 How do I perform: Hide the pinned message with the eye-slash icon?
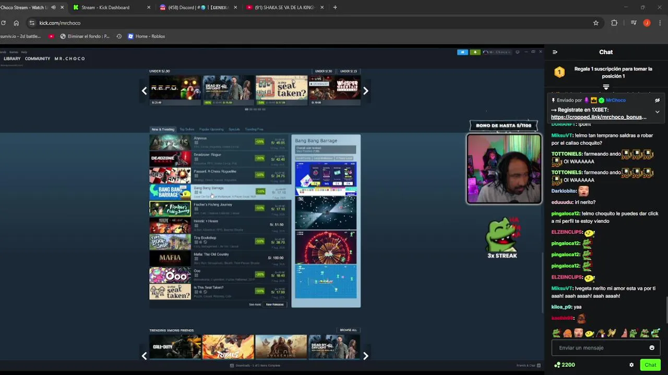click(657, 101)
